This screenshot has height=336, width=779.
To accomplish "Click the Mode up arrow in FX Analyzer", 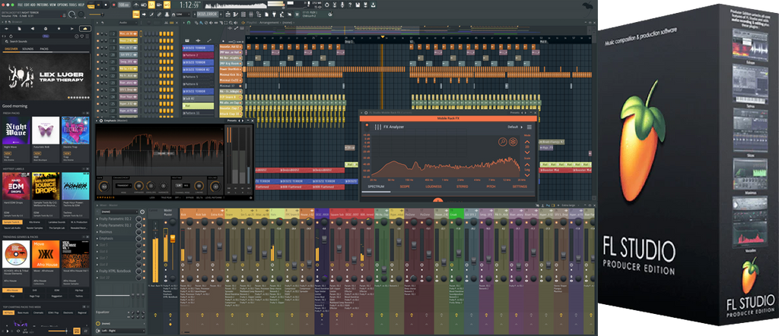I will click(x=528, y=141).
